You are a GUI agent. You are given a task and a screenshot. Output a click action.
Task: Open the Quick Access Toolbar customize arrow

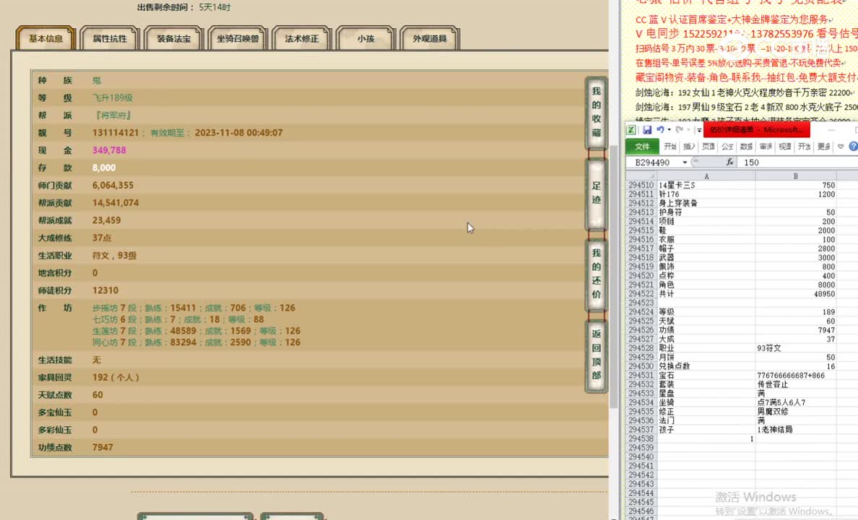(699, 131)
